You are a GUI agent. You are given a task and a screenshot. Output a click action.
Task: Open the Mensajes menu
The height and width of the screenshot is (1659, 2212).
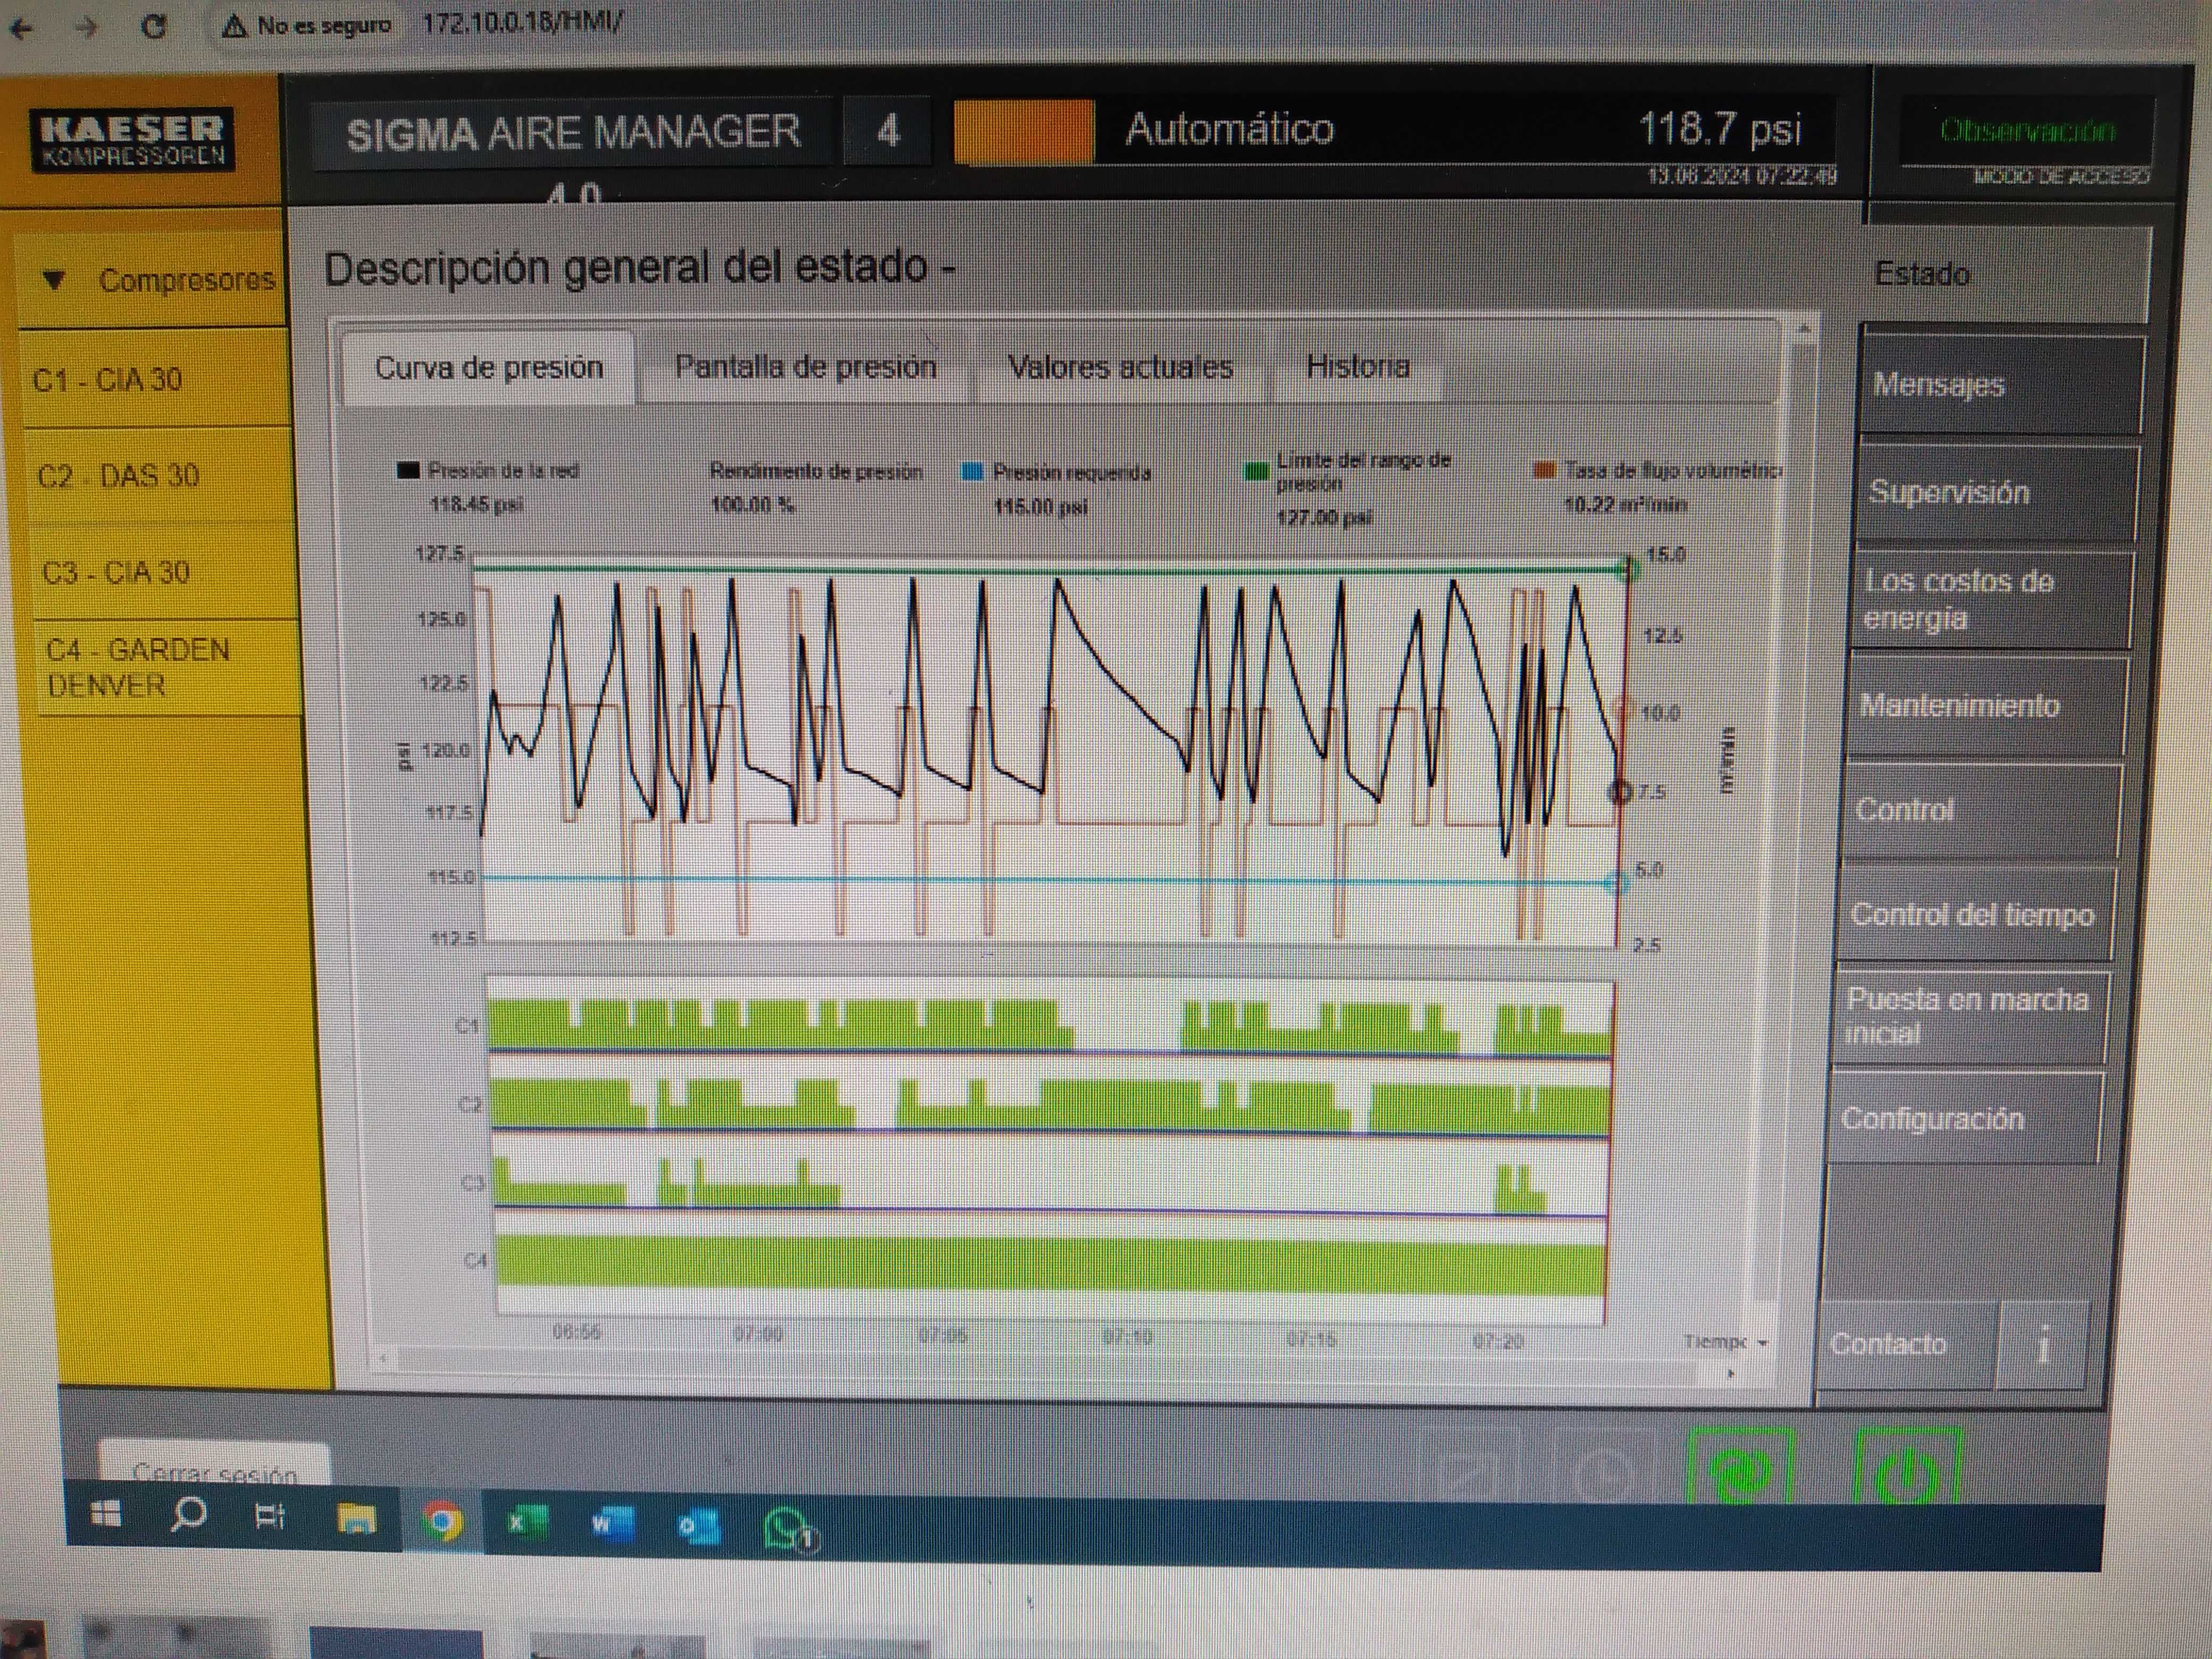2002,385
